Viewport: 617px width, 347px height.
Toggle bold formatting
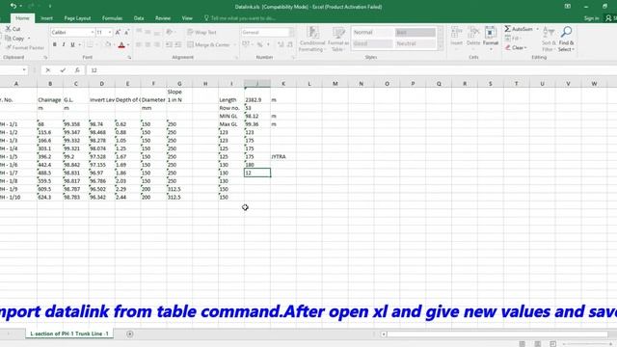tap(55, 44)
